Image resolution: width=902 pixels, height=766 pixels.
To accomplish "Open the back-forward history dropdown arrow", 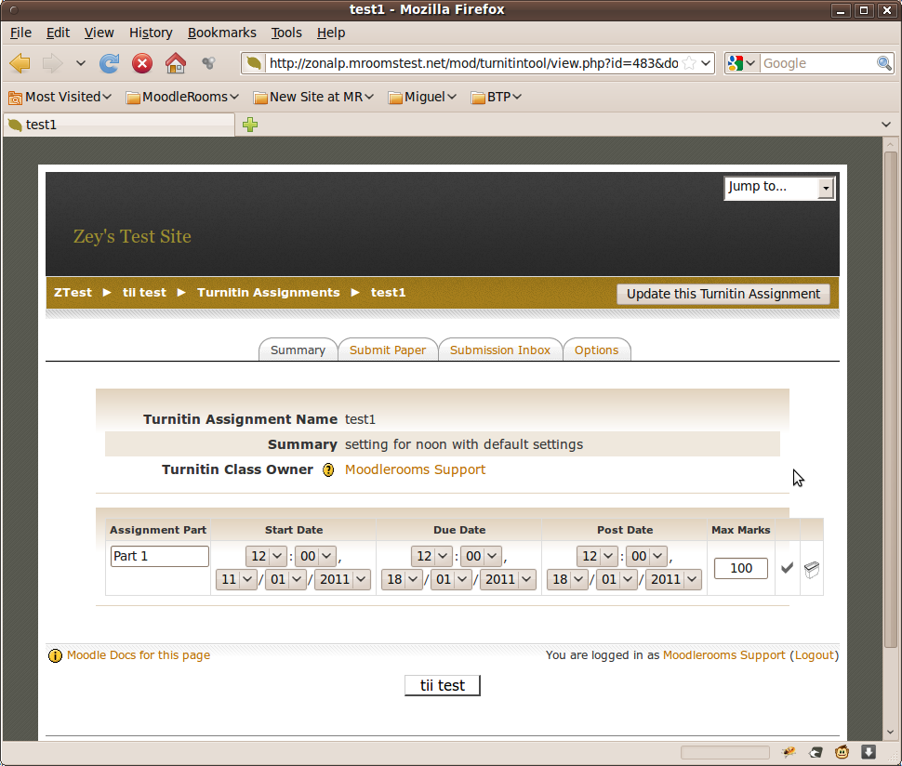I will [x=81, y=63].
